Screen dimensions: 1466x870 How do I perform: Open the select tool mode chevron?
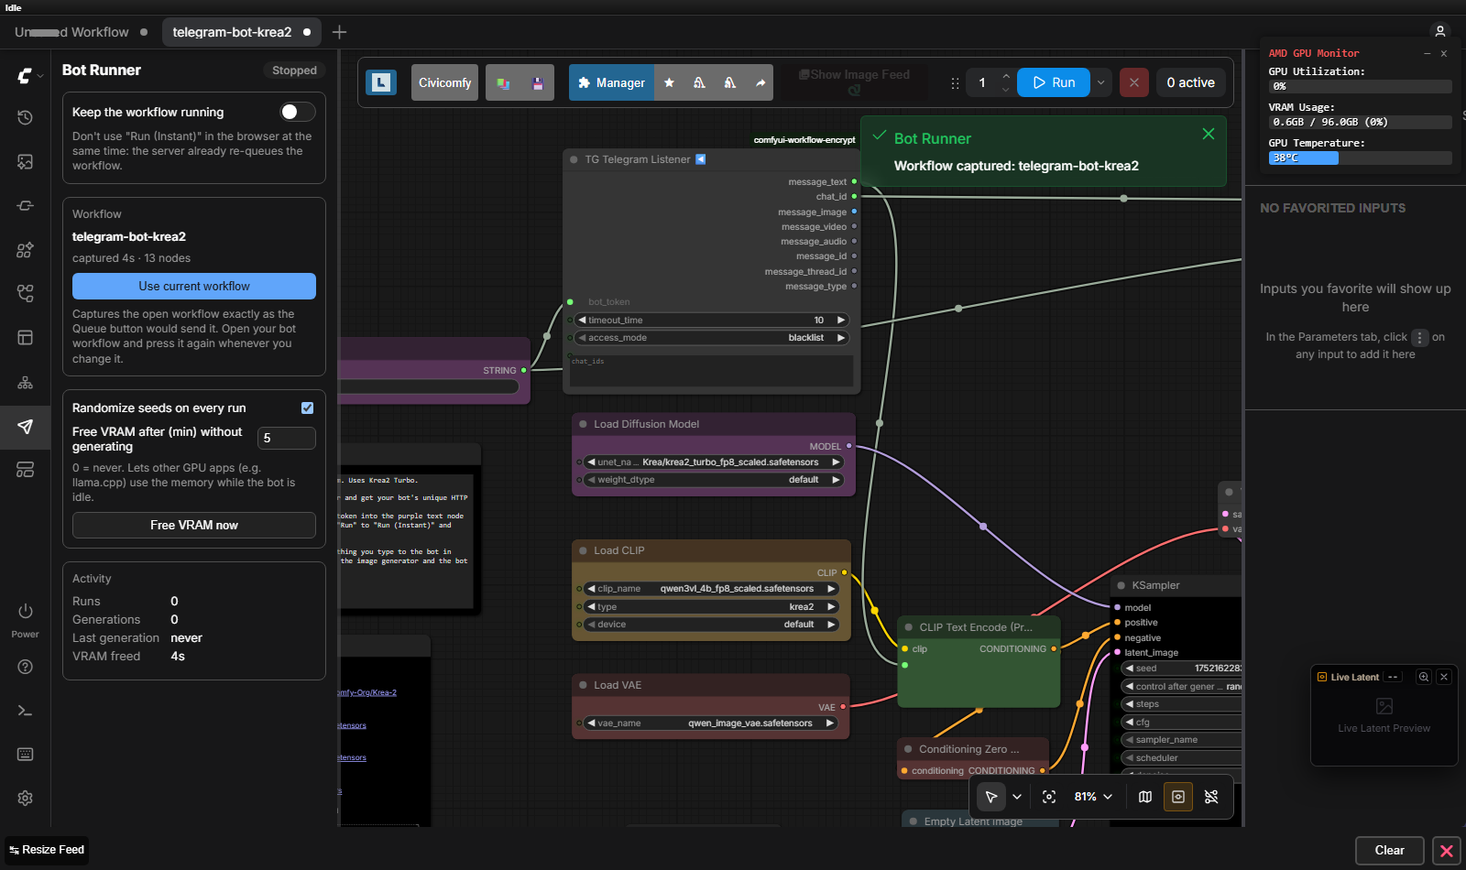tap(1017, 797)
